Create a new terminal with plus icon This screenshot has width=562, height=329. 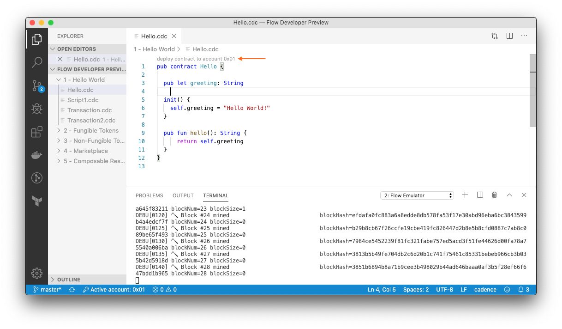tap(465, 195)
